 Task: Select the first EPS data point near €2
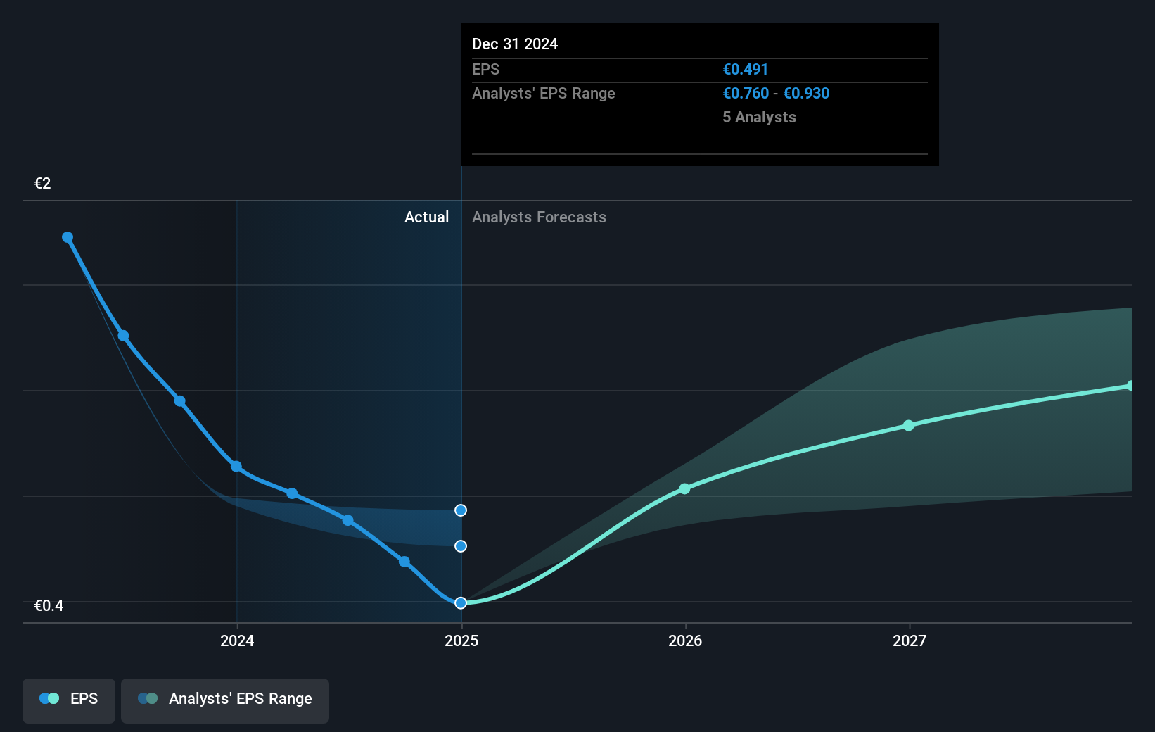68,237
